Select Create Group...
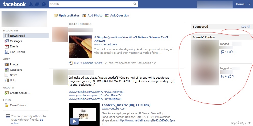253x126 pixels. pyautogui.click(x=20, y=93)
